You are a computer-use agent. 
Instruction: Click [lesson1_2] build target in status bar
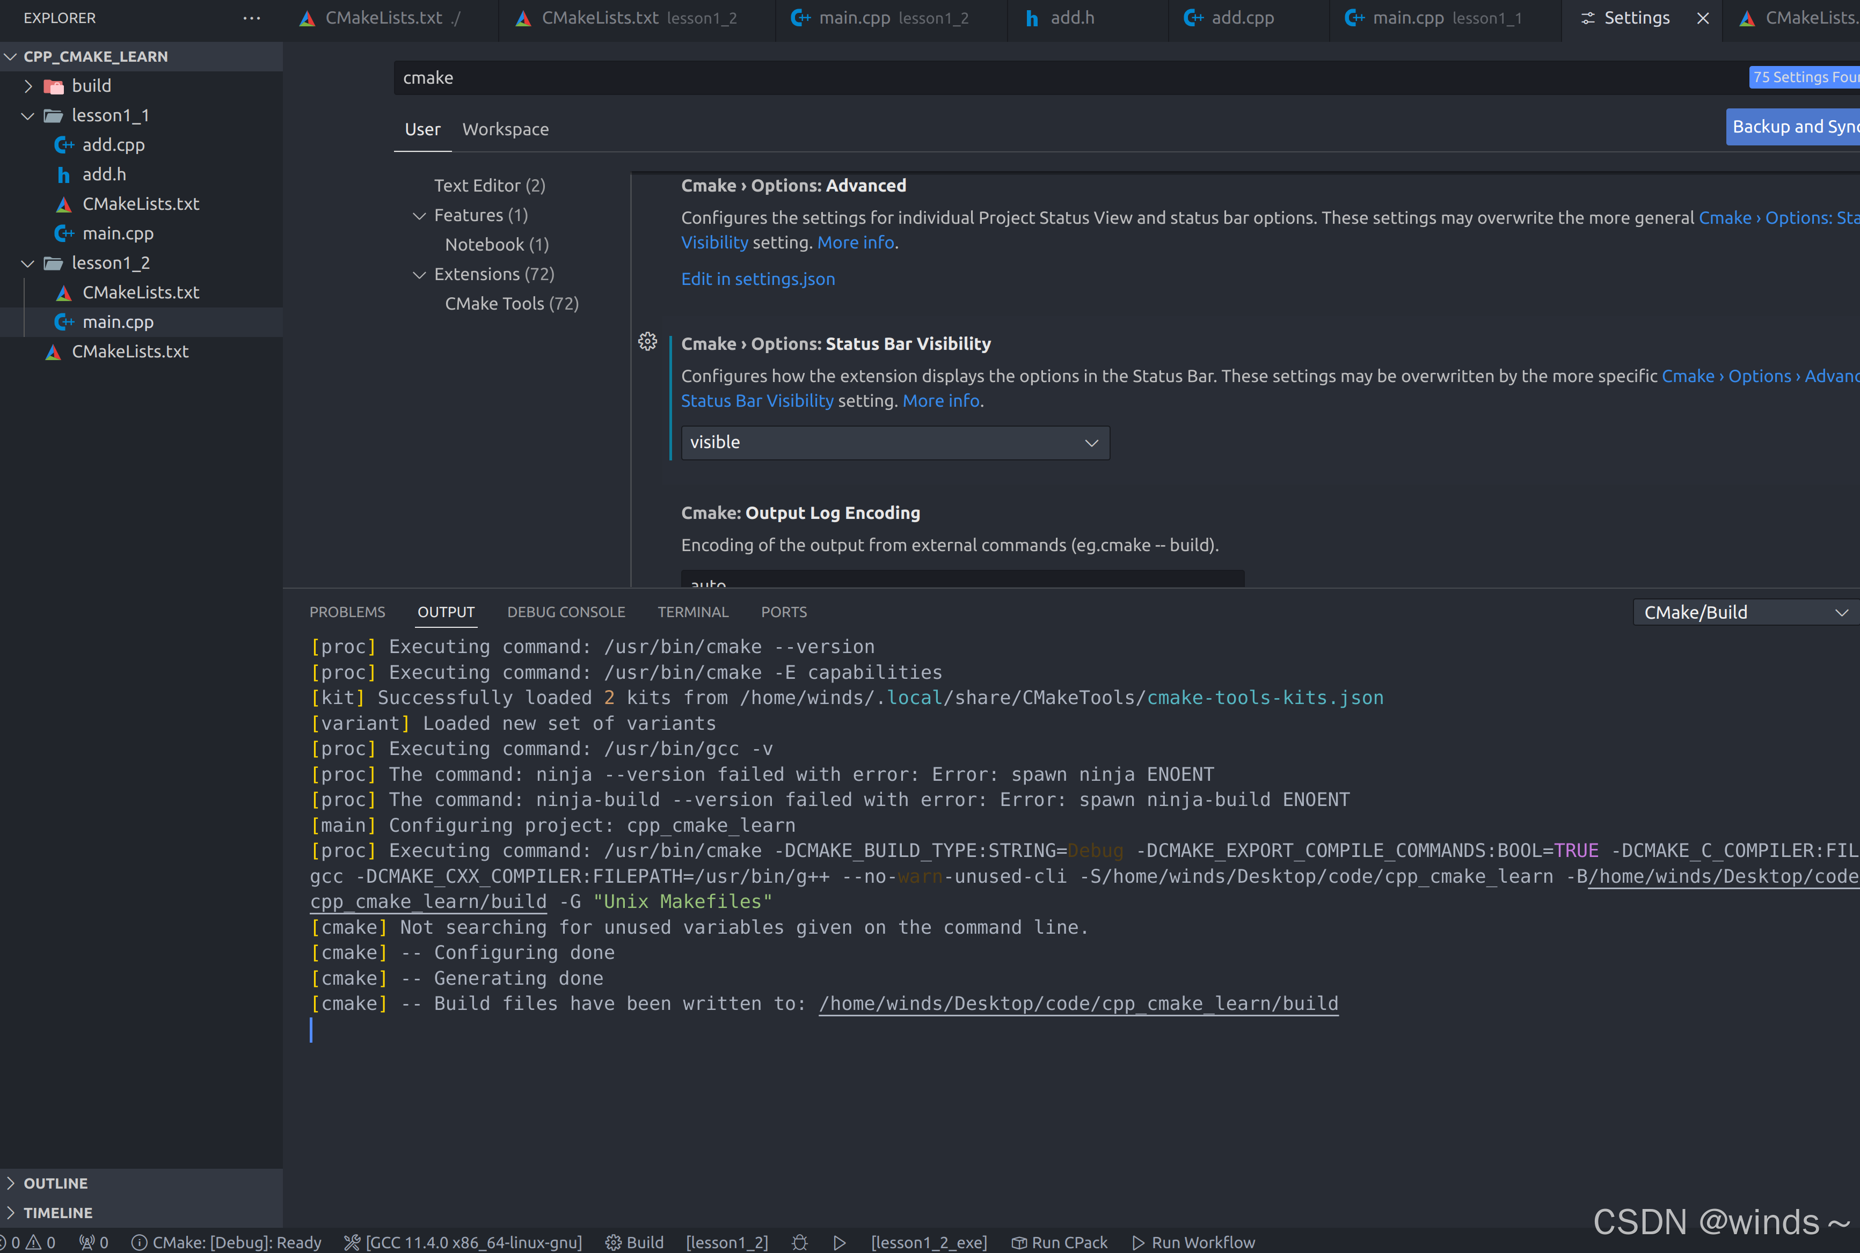[x=727, y=1242]
